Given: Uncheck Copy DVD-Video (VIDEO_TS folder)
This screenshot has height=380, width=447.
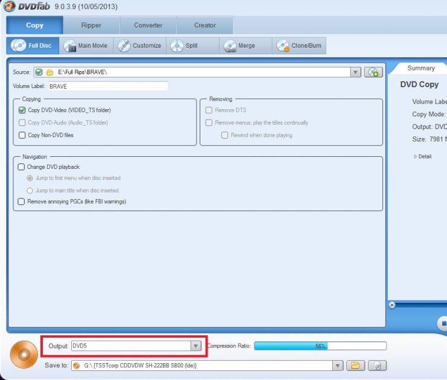Looking at the screenshot, I should [x=22, y=110].
